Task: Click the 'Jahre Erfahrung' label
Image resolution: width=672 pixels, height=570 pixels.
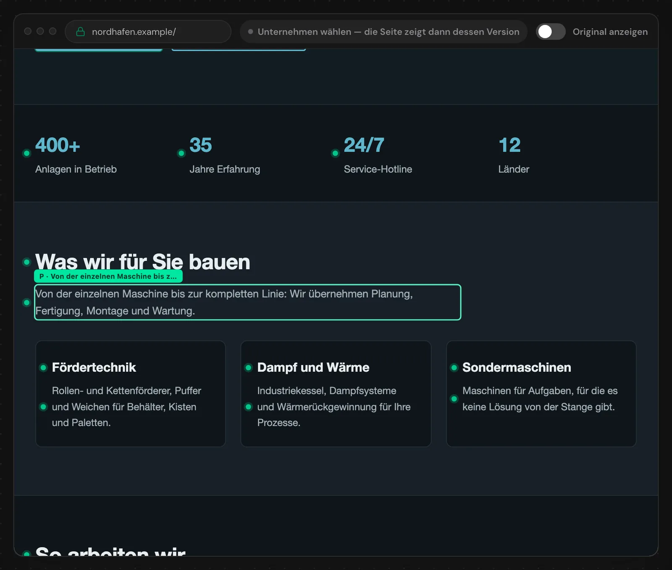Action: 225,169
